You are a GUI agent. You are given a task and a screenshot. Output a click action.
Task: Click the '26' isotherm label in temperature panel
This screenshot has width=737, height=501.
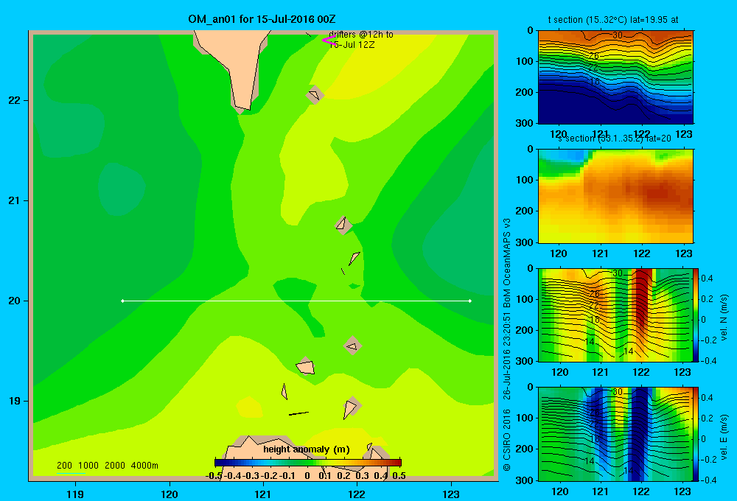pyautogui.click(x=593, y=56)
